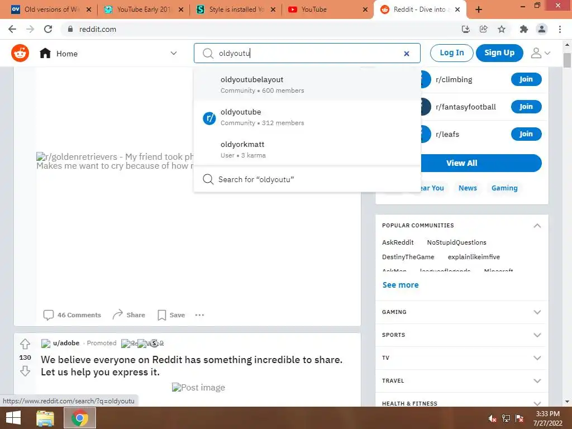Image resolution: width=572 pixels, height=429 pixels.
Task: Click the muted volume tray icon
Action: [x=492, y=418]
